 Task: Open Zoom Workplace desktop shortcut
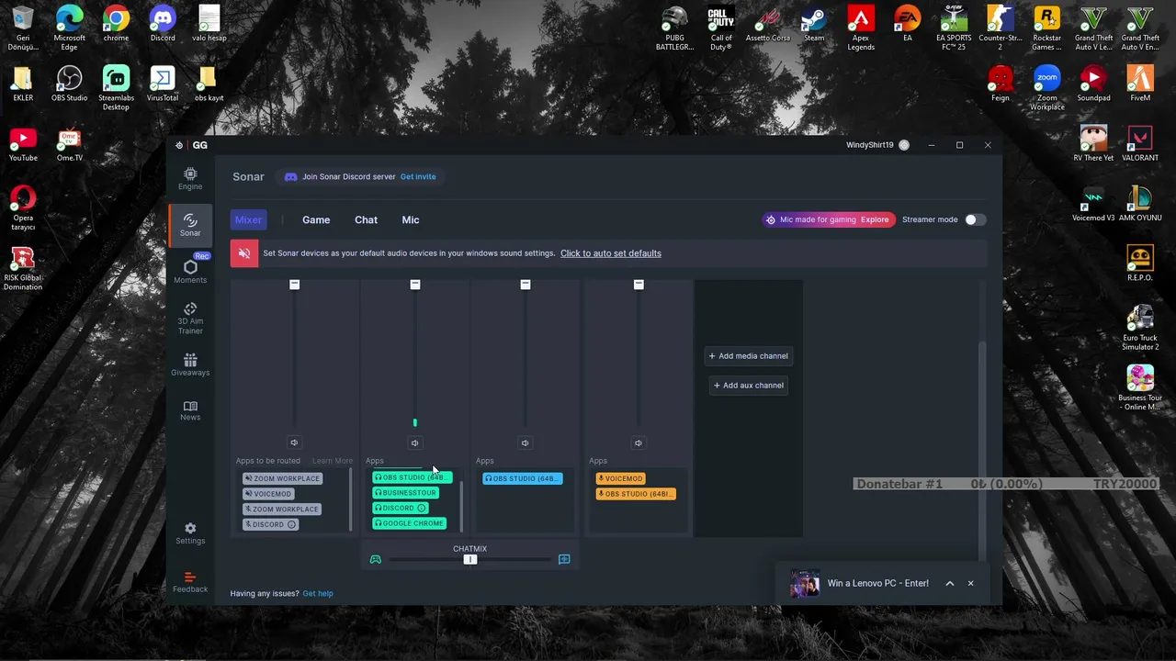1046,88
